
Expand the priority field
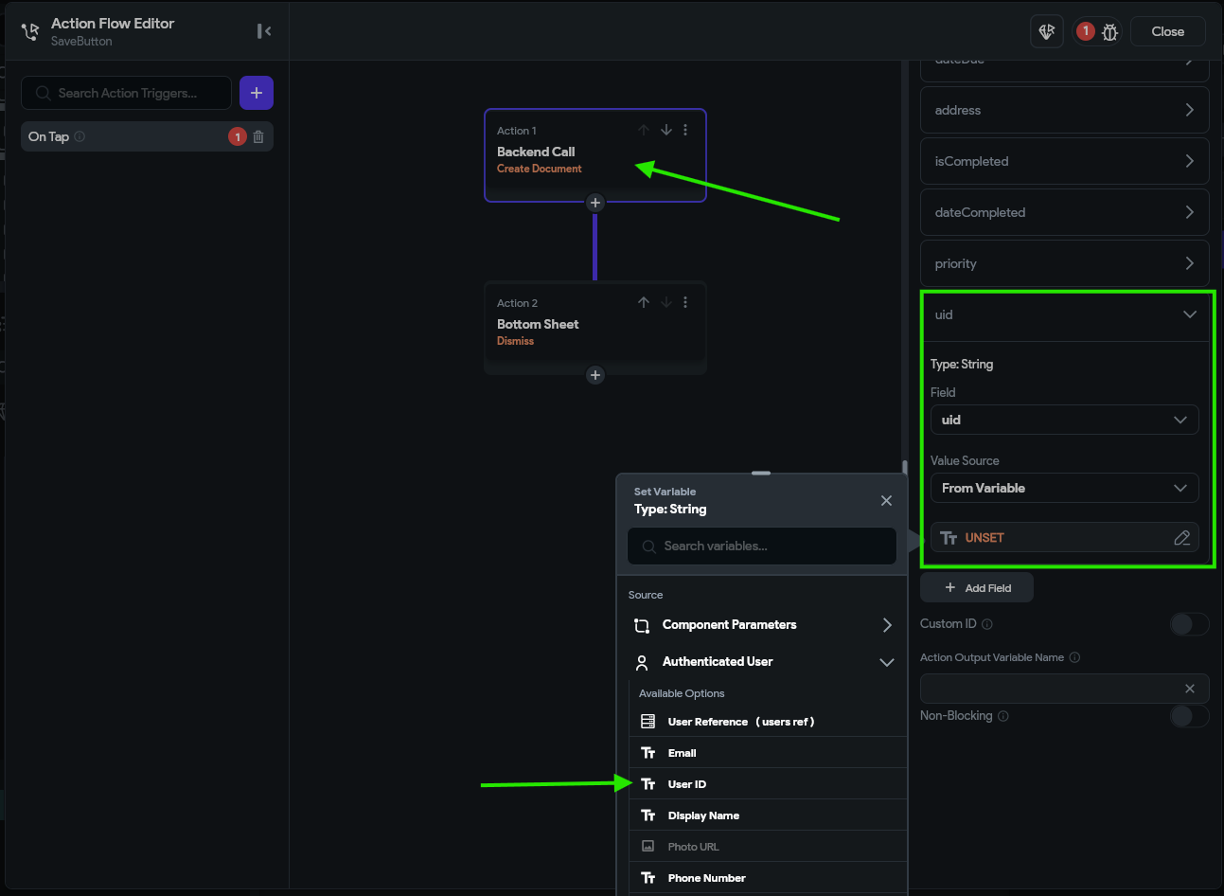point(1065,263)
